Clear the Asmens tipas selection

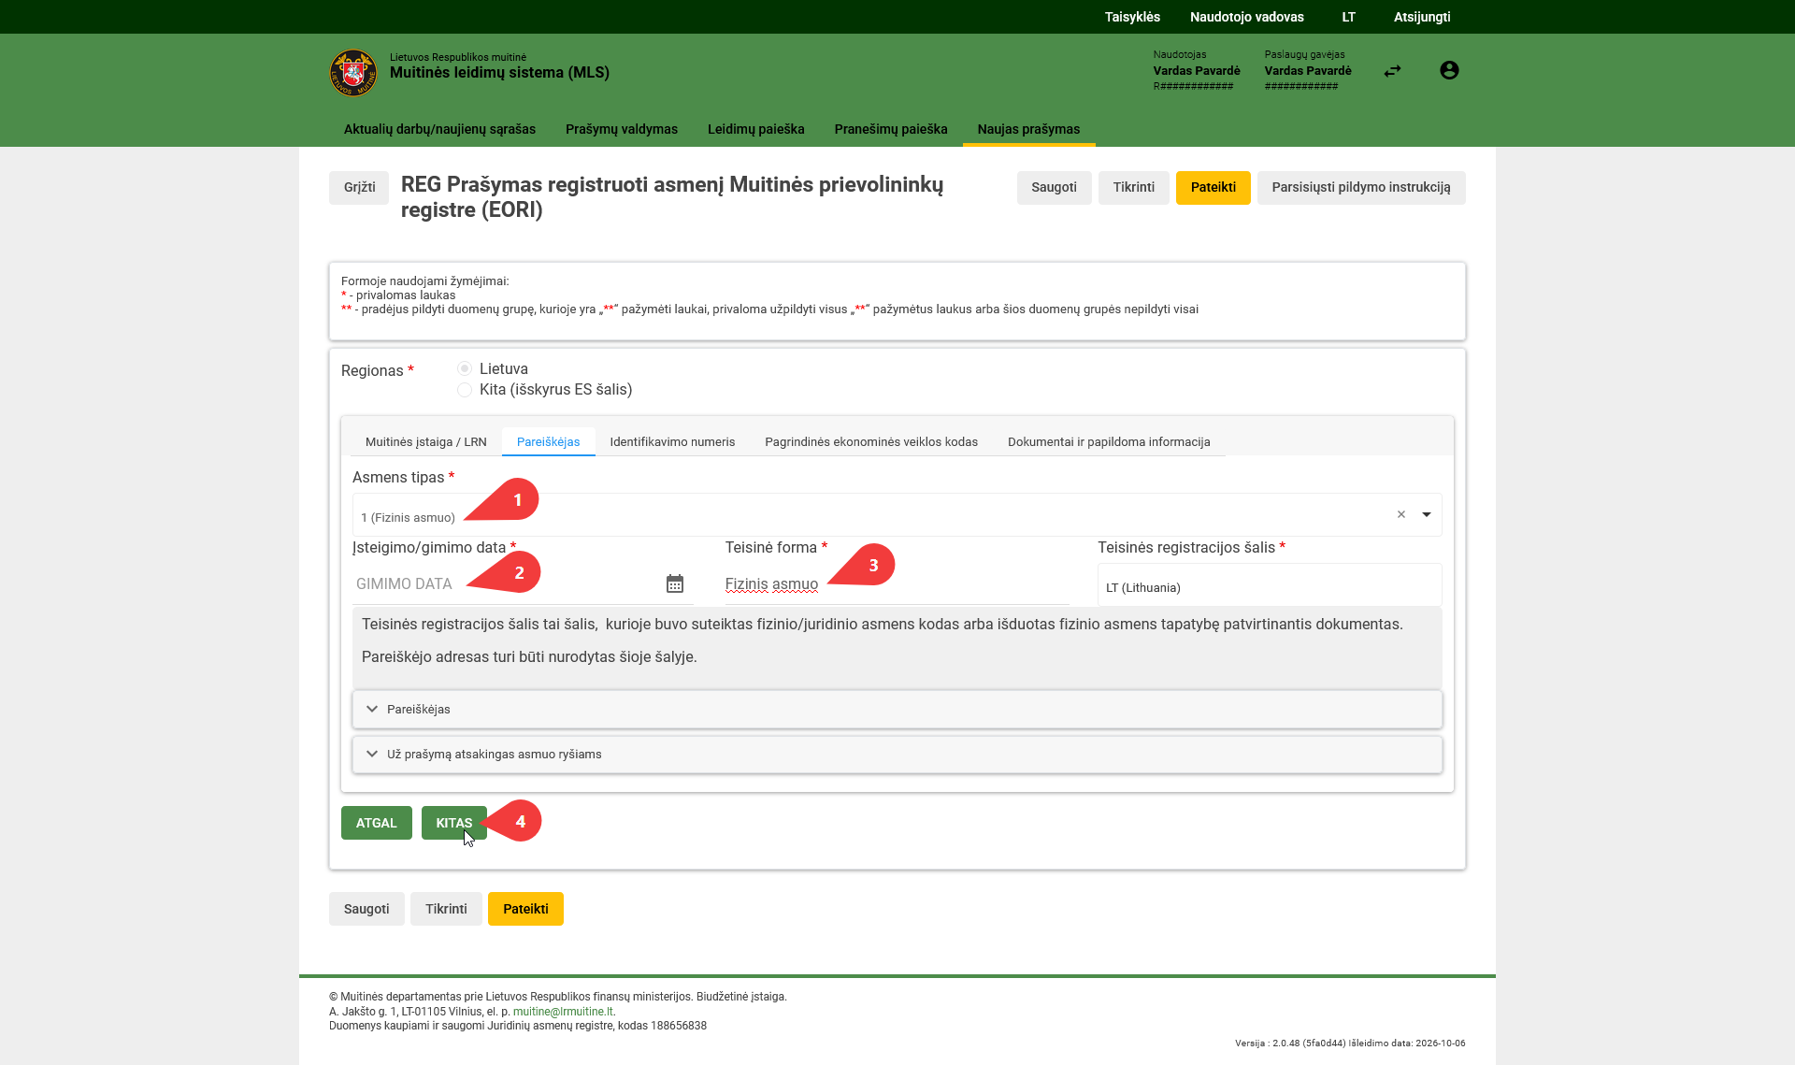click(1401, 514)
